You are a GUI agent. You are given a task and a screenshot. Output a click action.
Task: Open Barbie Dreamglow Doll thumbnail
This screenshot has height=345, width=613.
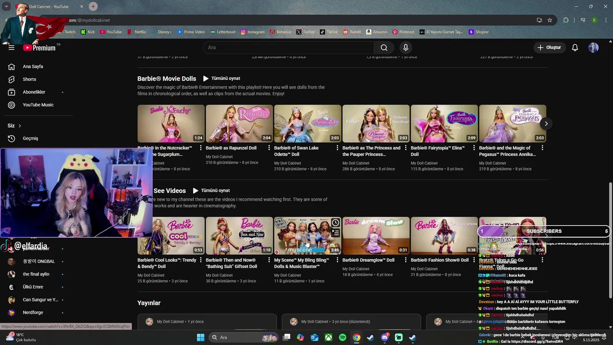pyautogui.click(x=376, y=236)
